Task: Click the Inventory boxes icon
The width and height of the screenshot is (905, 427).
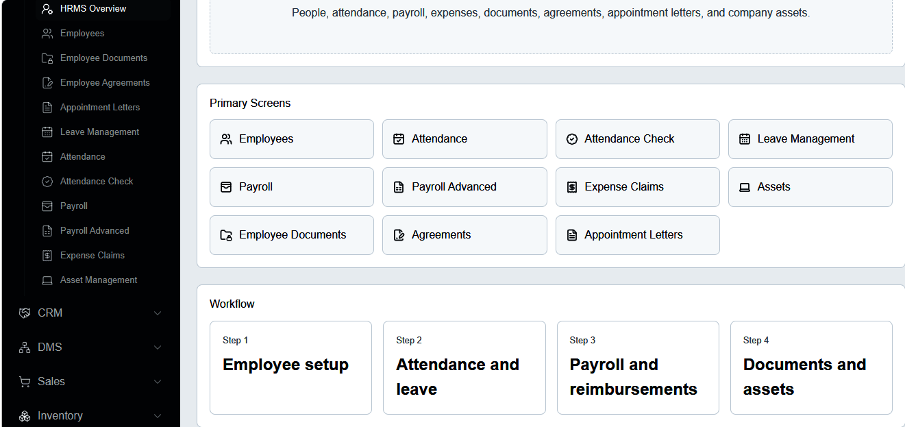Action: click(25, 416)
